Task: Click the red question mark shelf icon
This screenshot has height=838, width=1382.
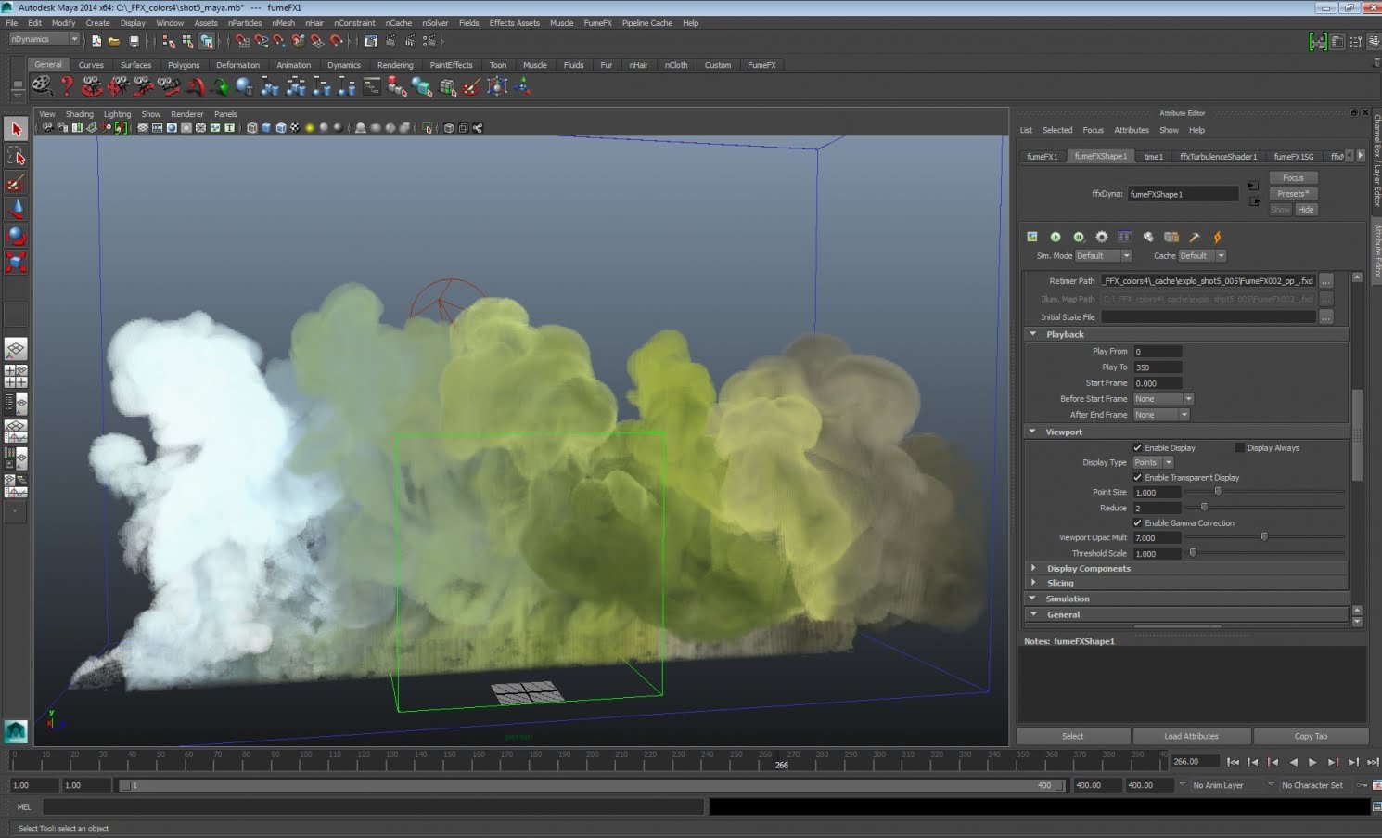Action: point(67,86)
